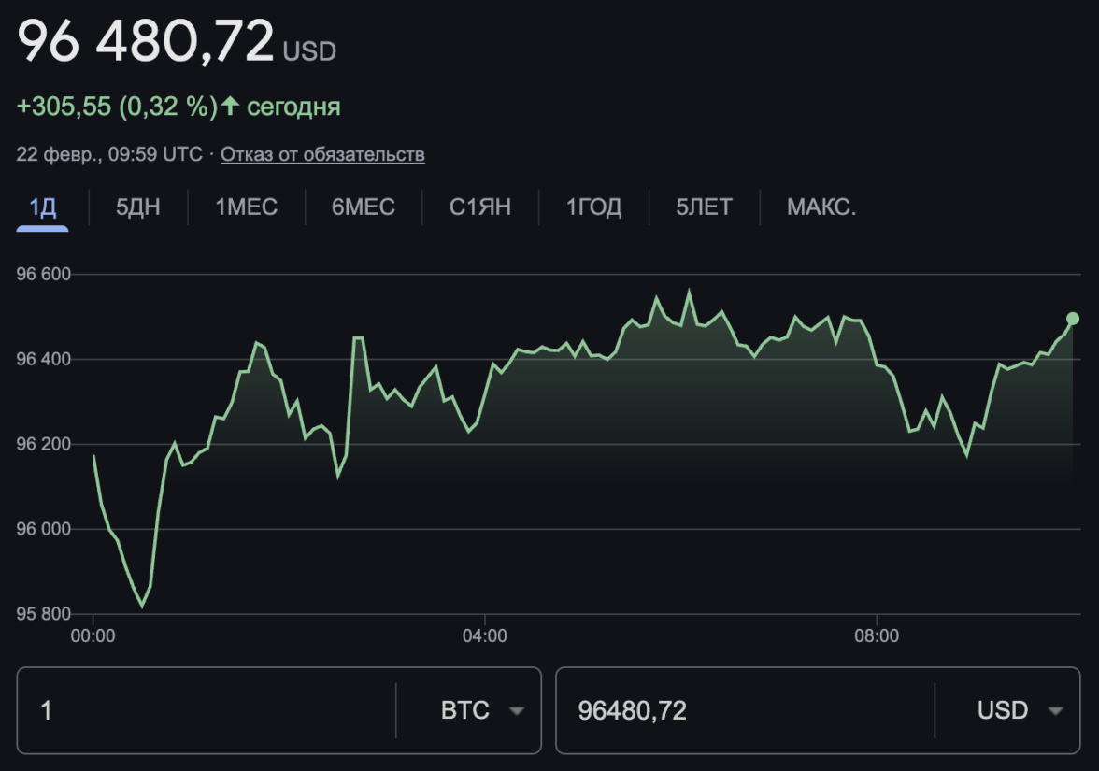Viewport: 1099px width, 771px height.
Task: Click the chart's lowest dip near 95 800
Action: (142, 606)
